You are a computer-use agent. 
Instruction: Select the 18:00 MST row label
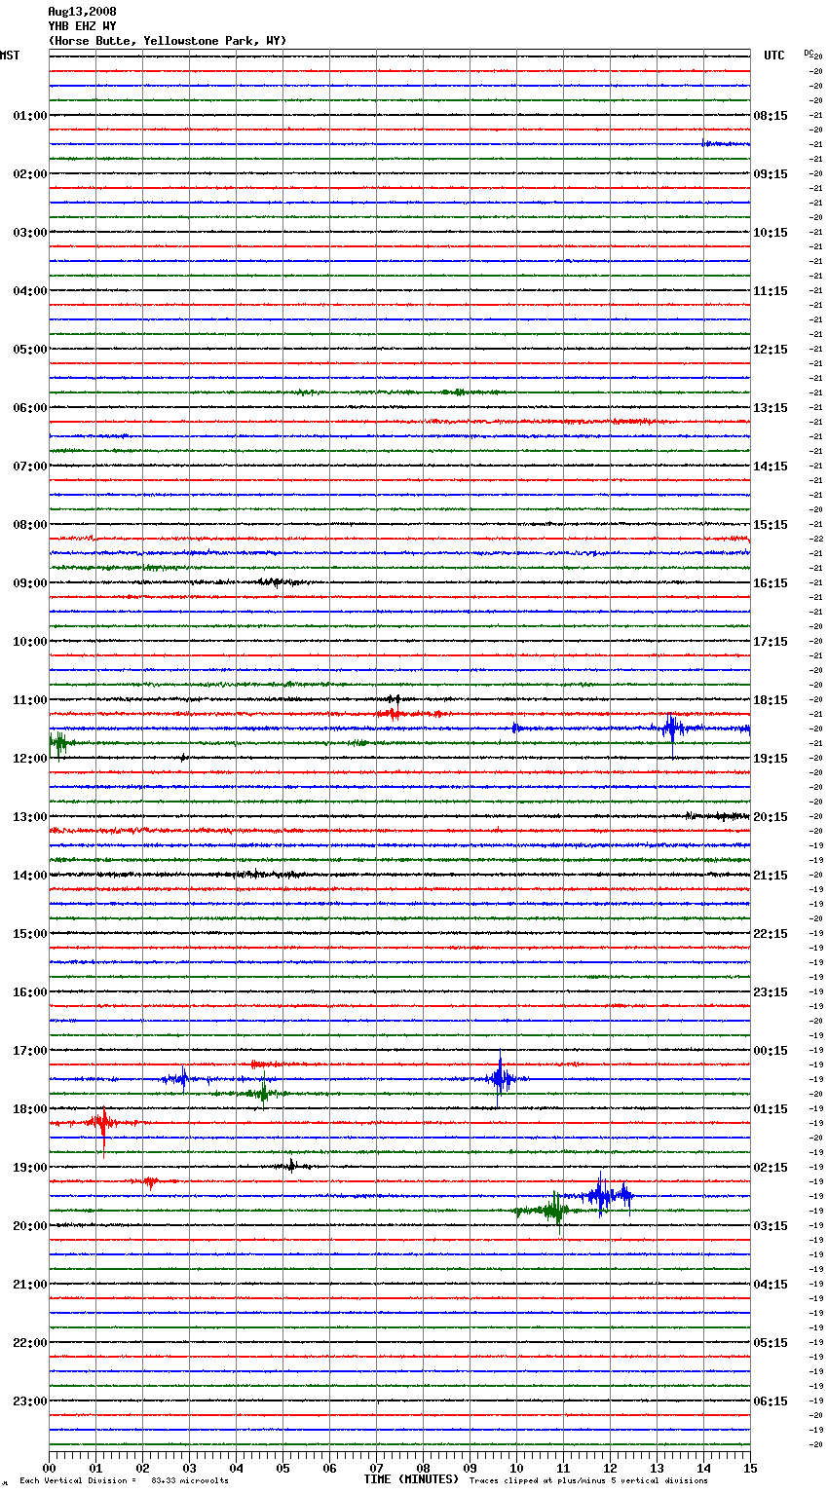point(29,1109)
